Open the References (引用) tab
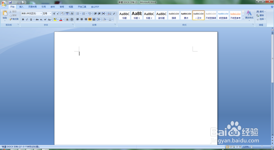This screenshot has width=274, height=150. point(44,7)
